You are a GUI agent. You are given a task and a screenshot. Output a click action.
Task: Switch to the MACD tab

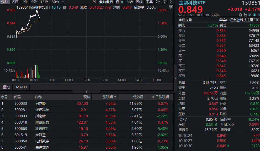tap(21, 87)
